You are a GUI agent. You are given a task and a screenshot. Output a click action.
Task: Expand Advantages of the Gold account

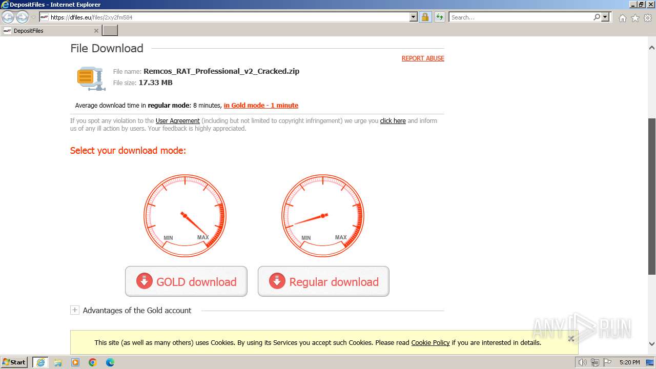coord(75,310)
